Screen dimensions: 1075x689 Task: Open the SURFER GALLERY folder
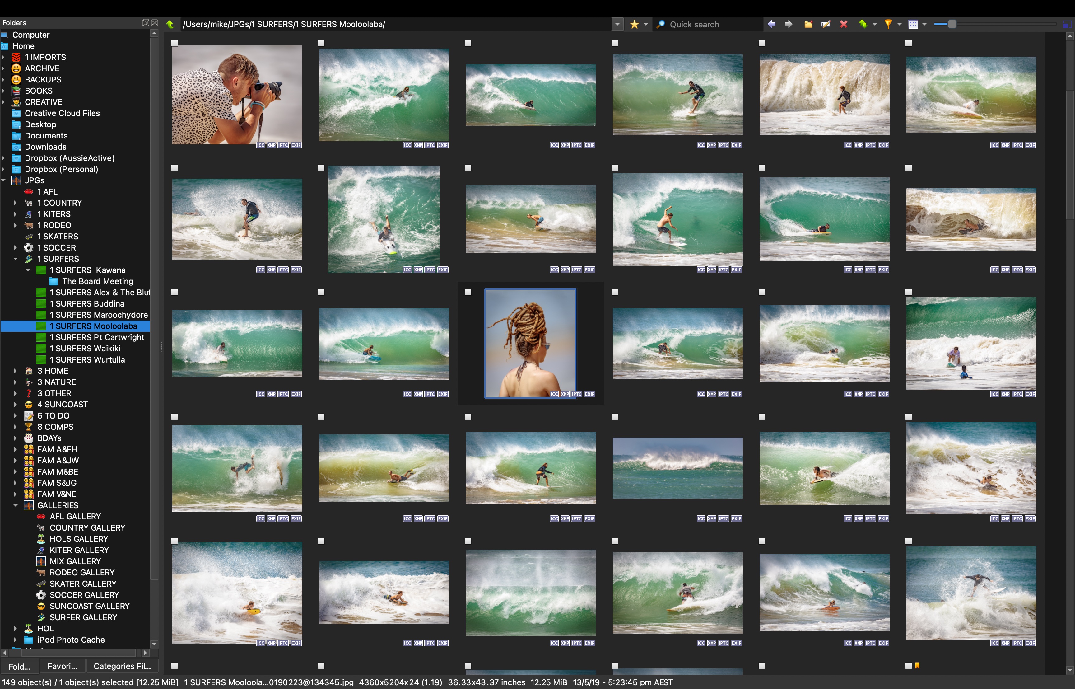[x=83, y=617]
